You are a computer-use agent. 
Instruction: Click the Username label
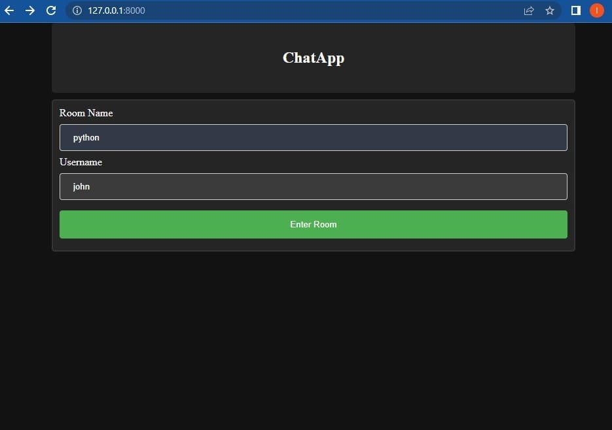pyautogui.click(x=81, y=162)
